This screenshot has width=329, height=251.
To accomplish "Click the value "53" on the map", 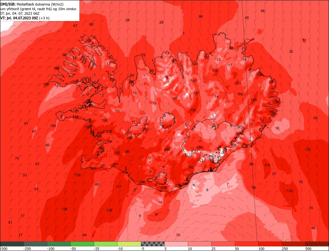I will (25, 175).
